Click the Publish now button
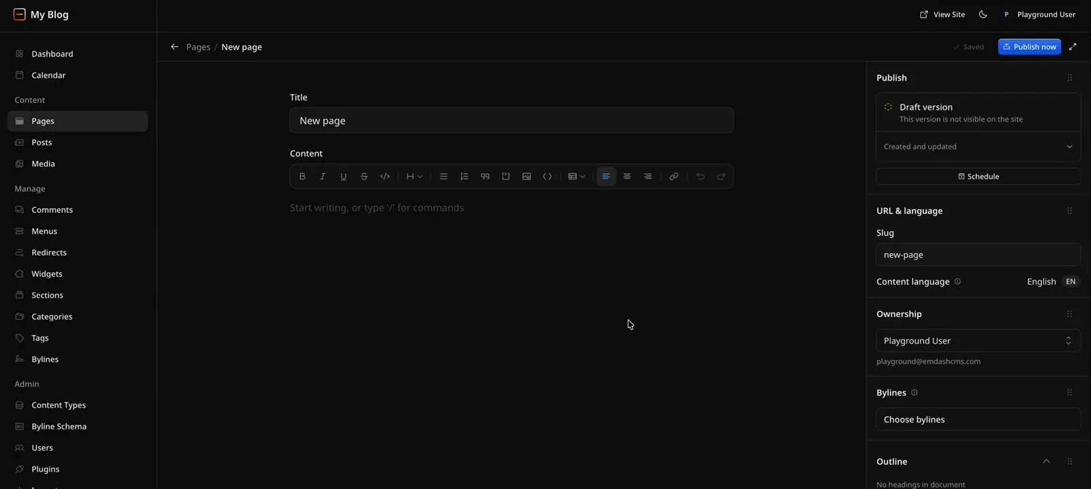1091x489 pixels. tap(1030, 46)
